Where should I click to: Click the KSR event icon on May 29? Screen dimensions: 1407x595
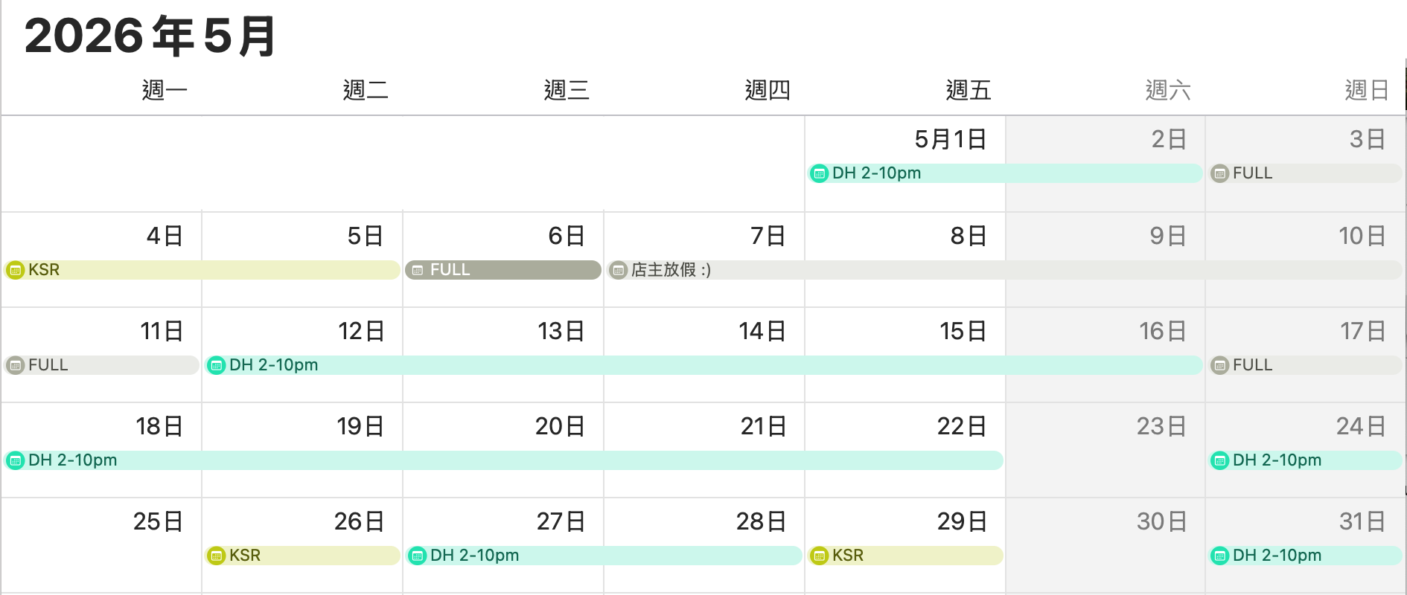tap(819, 556)
